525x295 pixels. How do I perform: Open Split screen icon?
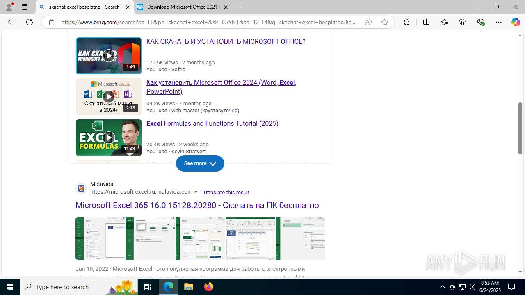point(426,22)
